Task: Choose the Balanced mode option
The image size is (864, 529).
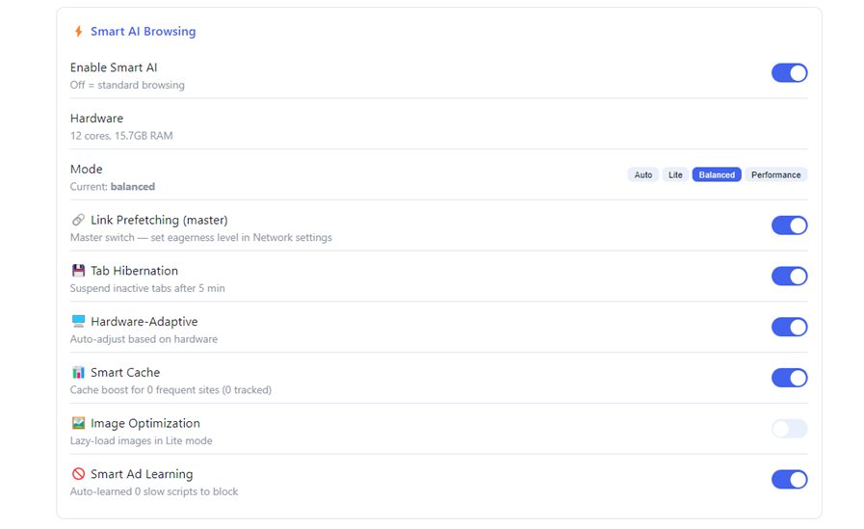Action: pos(717,174)
